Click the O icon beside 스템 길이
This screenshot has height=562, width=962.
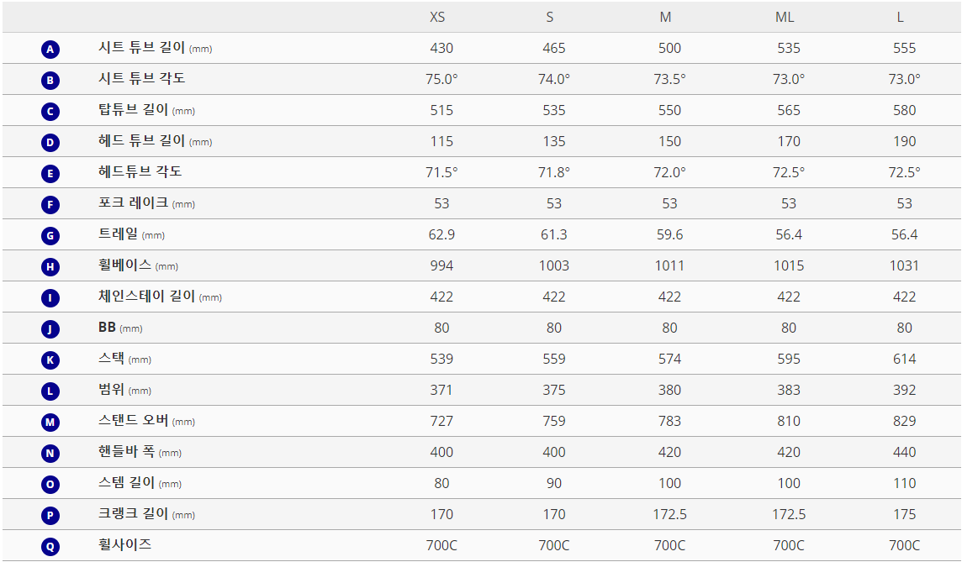coord(50,485)
